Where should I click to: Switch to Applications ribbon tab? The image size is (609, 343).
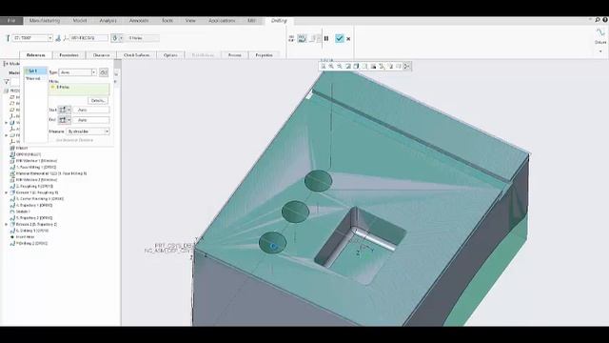tap(222, 21)
